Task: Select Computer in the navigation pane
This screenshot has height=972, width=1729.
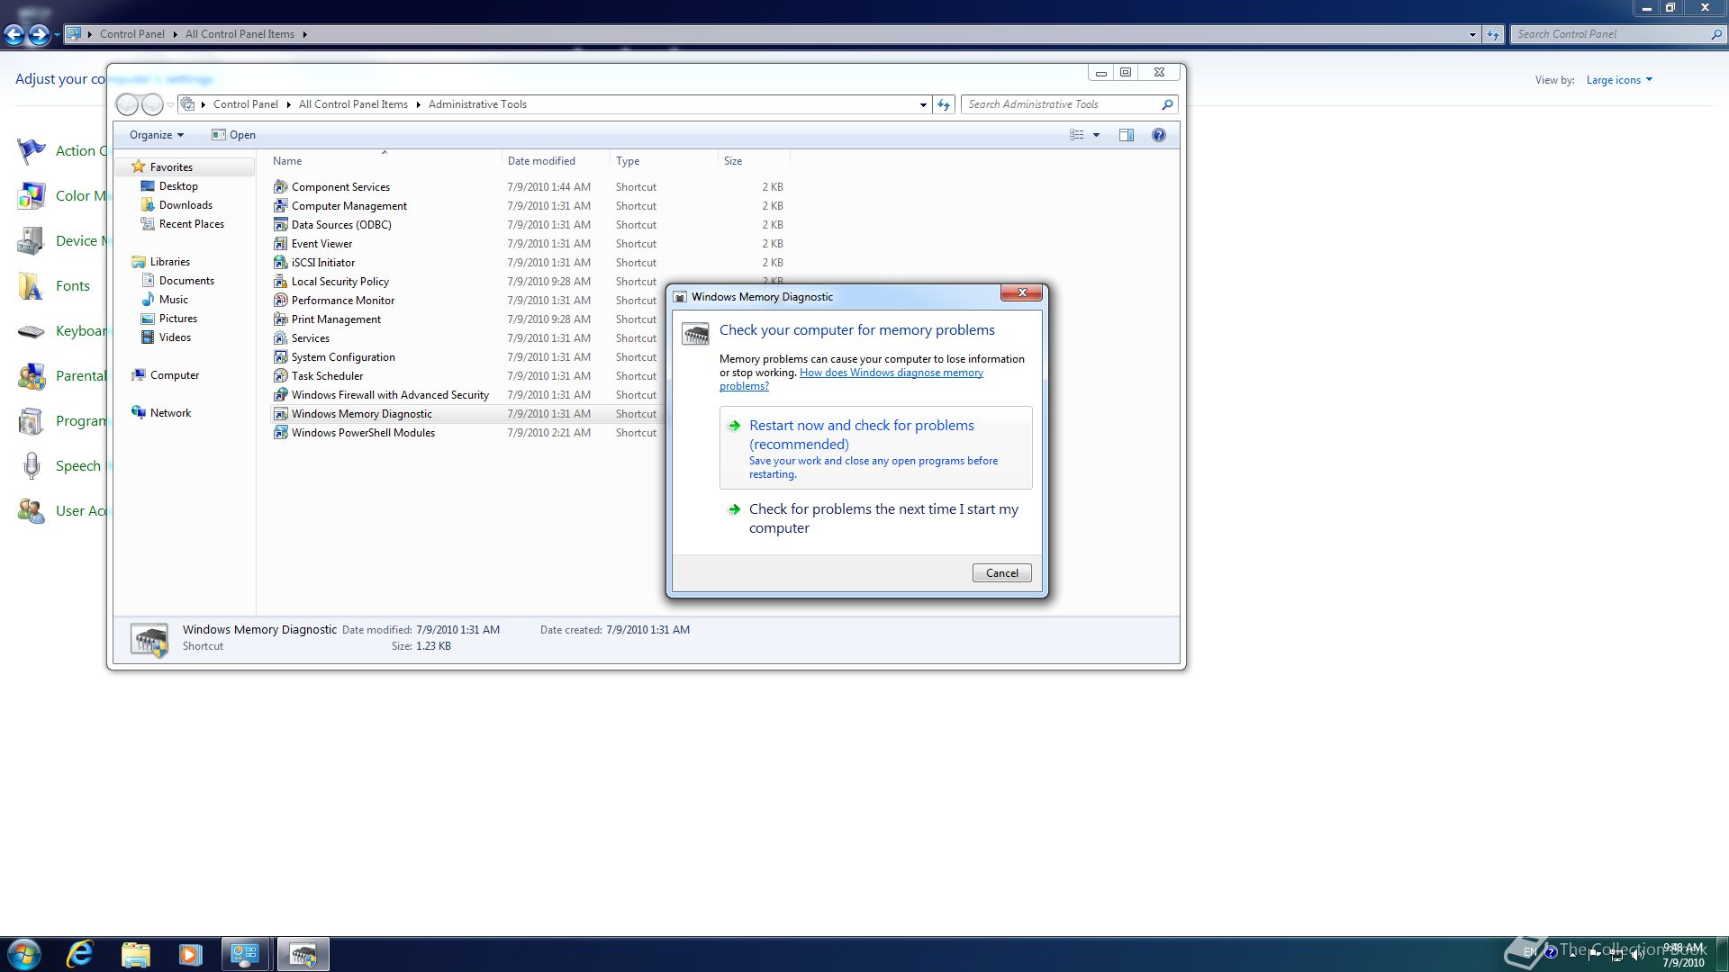Action: click(x=165, y=374)
